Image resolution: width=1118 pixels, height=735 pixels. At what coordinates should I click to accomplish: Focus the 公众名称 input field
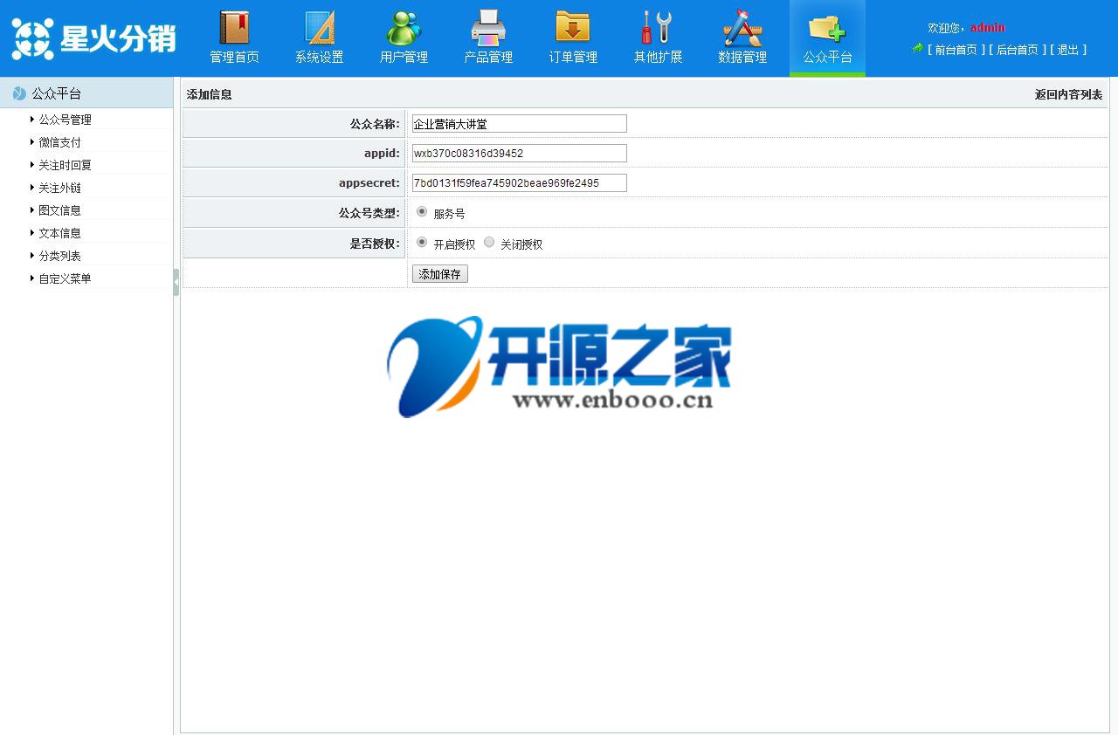click(520, 124)
